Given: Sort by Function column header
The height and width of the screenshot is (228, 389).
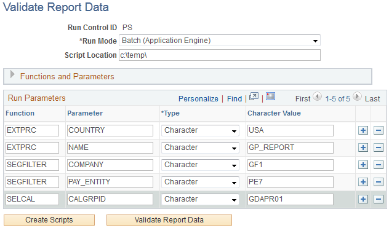Looking at the screenshot, I should pos(20,113).
